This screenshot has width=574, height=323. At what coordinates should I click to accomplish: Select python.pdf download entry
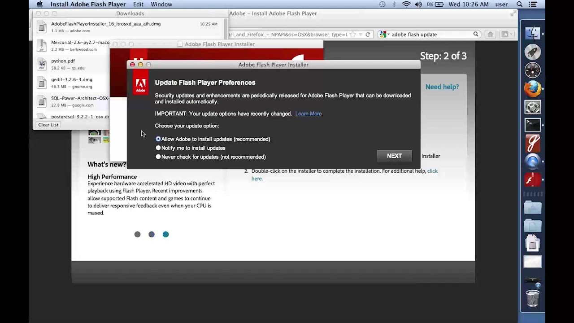(72, 64)
